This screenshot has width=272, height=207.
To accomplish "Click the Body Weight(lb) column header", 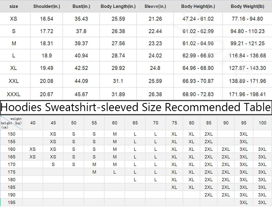I will 247,6.
